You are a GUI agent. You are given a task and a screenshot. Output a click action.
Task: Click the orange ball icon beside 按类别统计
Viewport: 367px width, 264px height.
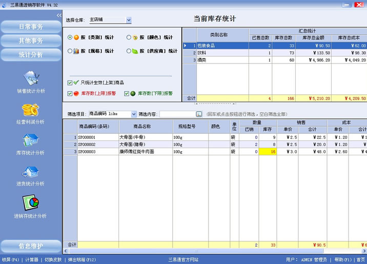click(76, 37)
